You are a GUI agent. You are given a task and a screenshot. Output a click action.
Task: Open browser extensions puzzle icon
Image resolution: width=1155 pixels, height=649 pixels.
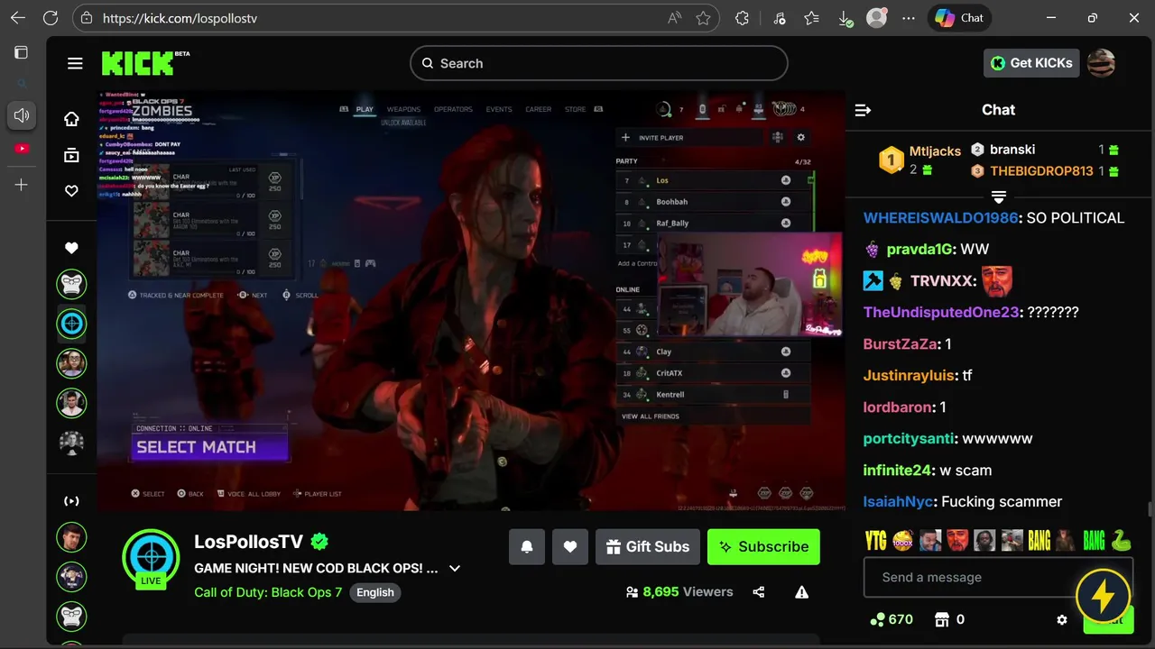742,18
